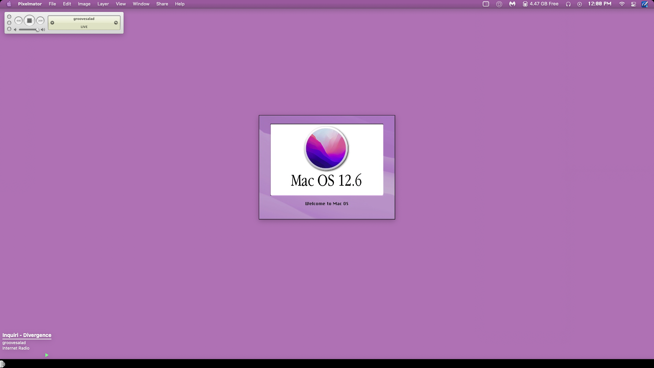Open the headphones menu bar icon
The height and width of the screenshot is (368, 654).
tap(568, 4)
